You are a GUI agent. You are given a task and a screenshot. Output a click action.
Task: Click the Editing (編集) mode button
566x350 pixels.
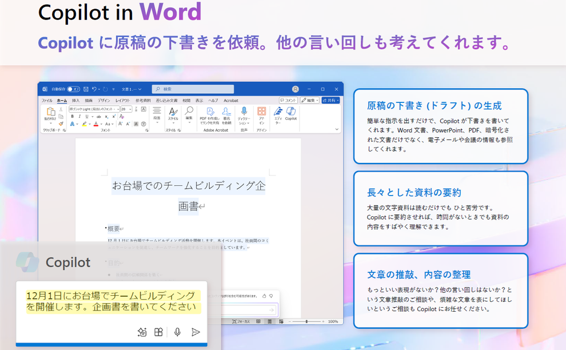click(x=310, y=100)
